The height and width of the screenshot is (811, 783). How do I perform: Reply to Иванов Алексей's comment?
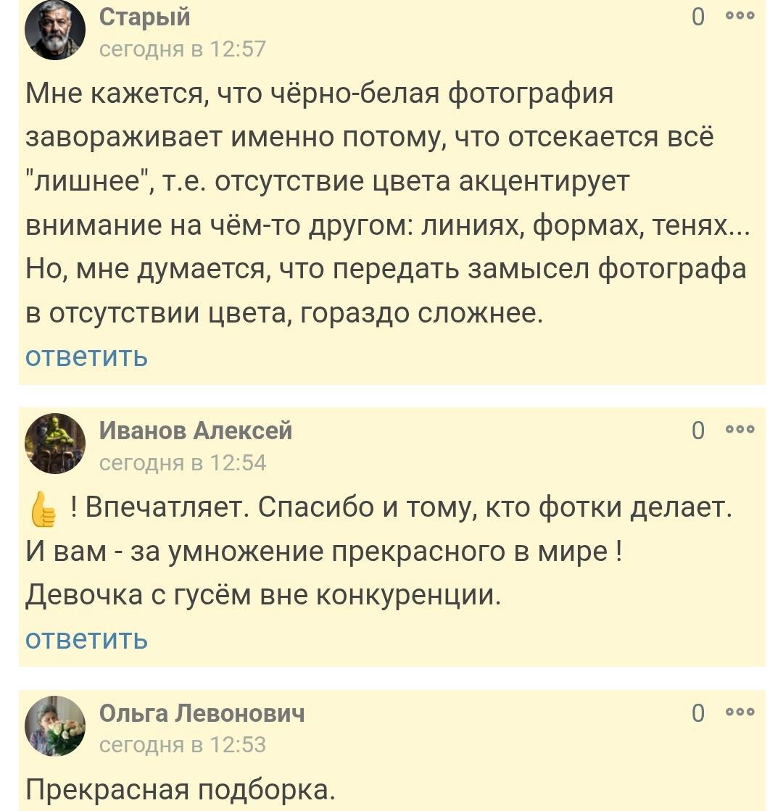click(86, 639)
